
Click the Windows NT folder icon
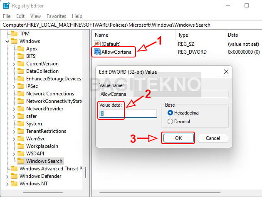pyautogui.click(x=14, y=184)
